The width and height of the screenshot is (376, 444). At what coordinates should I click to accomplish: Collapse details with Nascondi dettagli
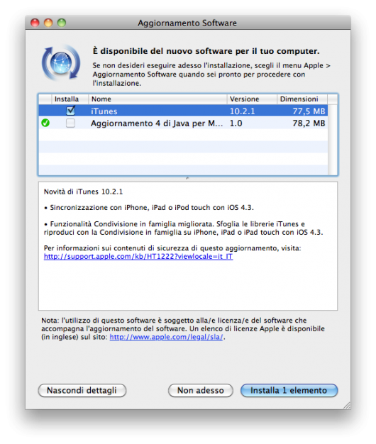point(82,391)
